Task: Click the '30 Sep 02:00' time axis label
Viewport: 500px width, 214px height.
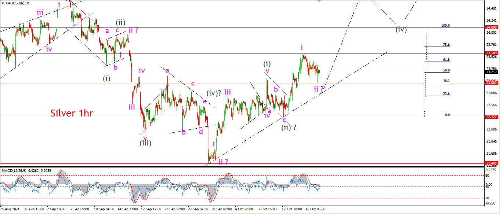Action: coord(221,209)
